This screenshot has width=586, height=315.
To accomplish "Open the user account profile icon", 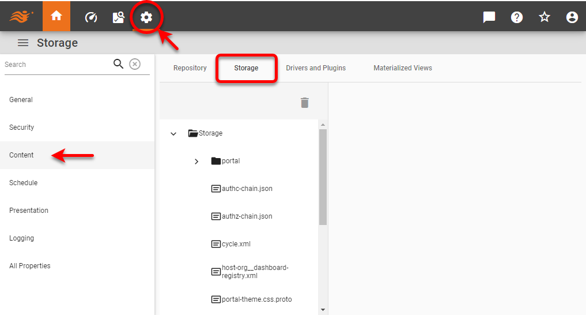I will point(572,17).
